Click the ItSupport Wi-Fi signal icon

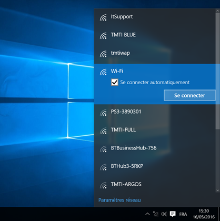pyautogui.click(x=103, y=18)
